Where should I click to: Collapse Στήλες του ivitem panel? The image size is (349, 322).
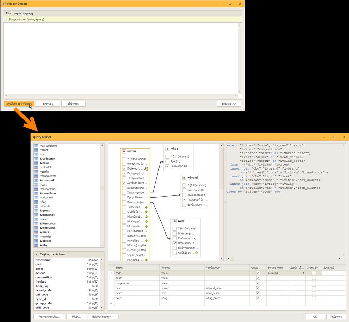pos(37,254)
